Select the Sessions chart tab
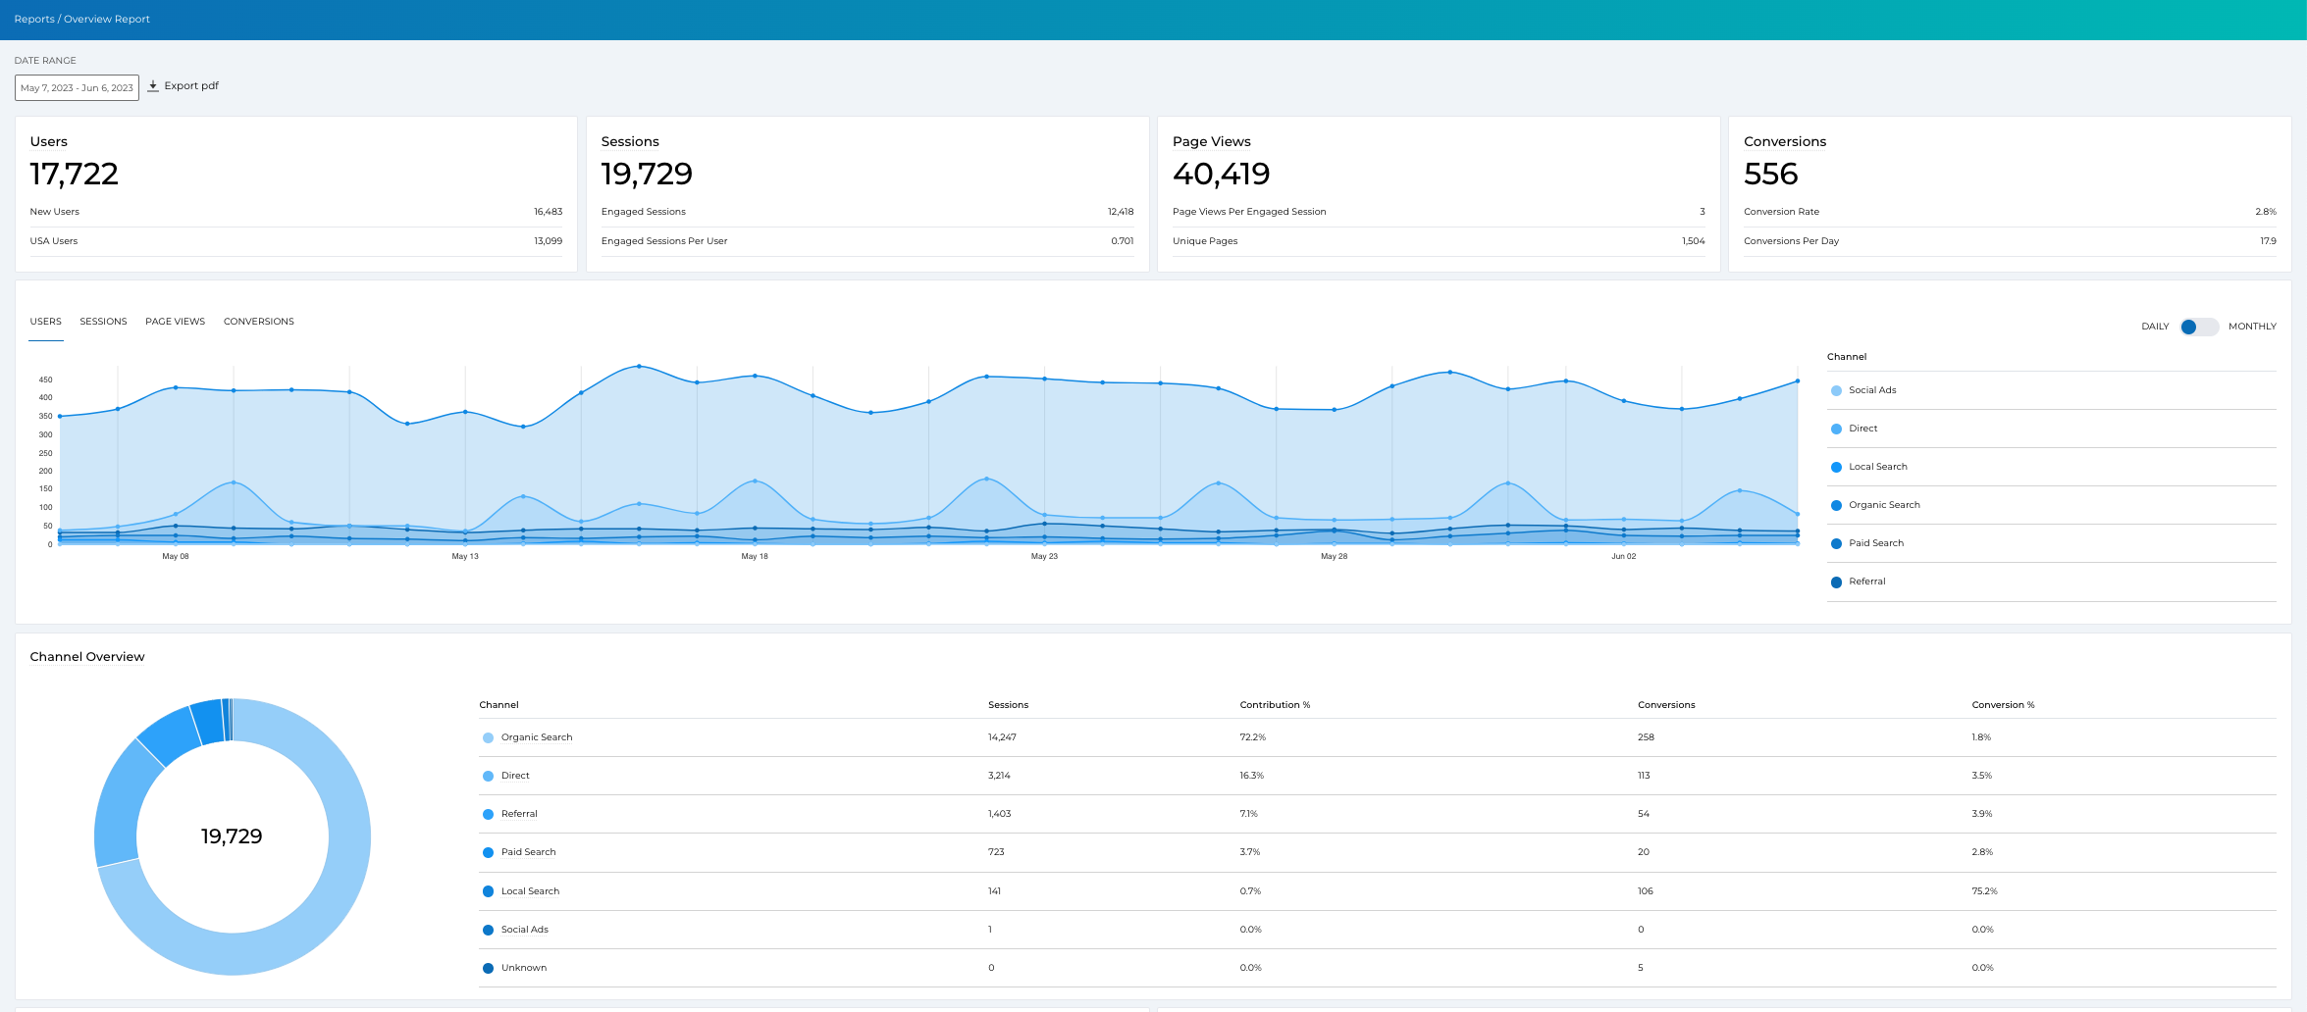 (x=103, y=322)
